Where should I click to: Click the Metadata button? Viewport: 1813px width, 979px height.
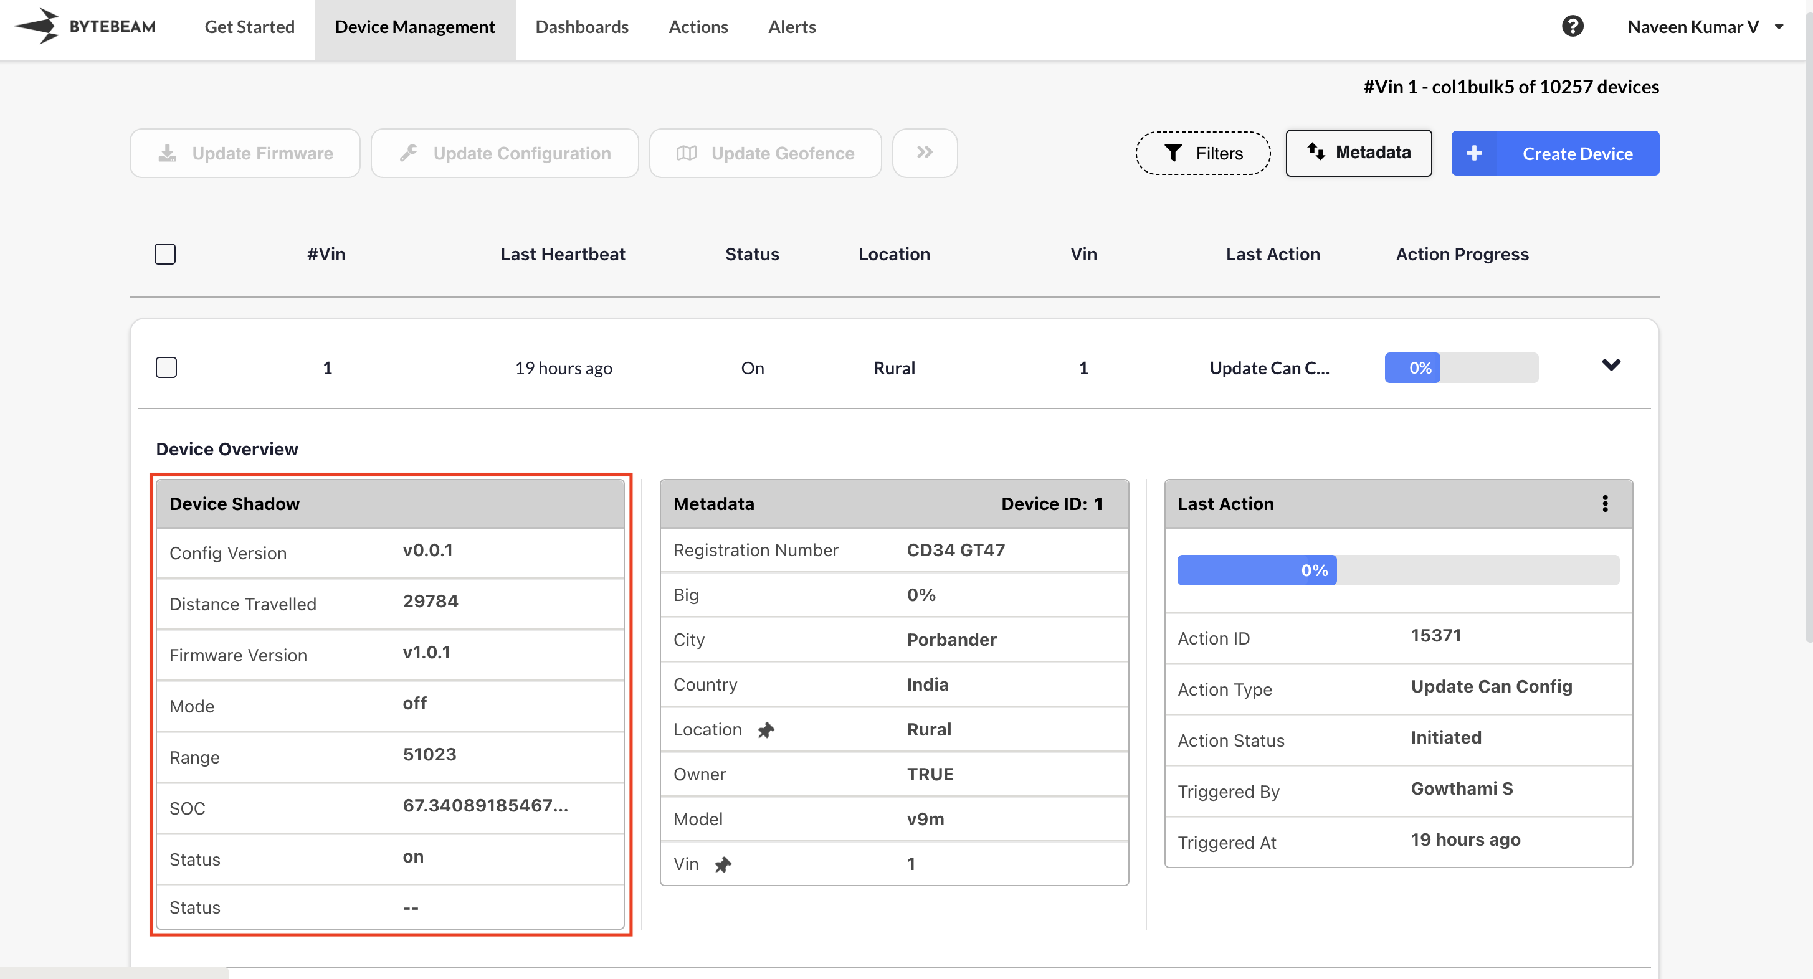click(x=1358, y=153)
